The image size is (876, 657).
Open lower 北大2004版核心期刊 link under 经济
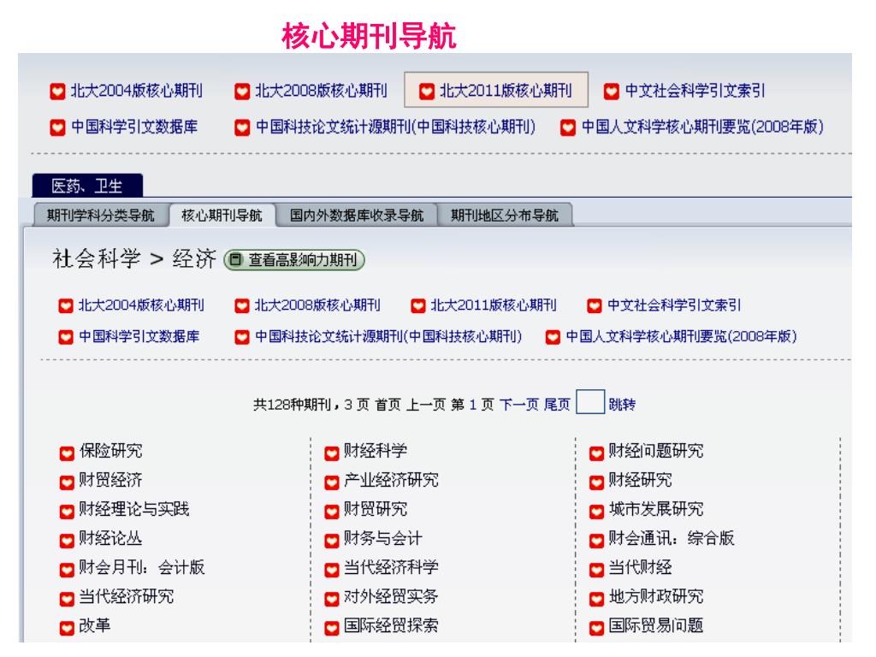coord(141,305)
